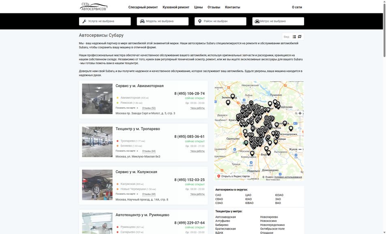
Task: Select the ЮАО district link
Action: click(x=249, y=199)
